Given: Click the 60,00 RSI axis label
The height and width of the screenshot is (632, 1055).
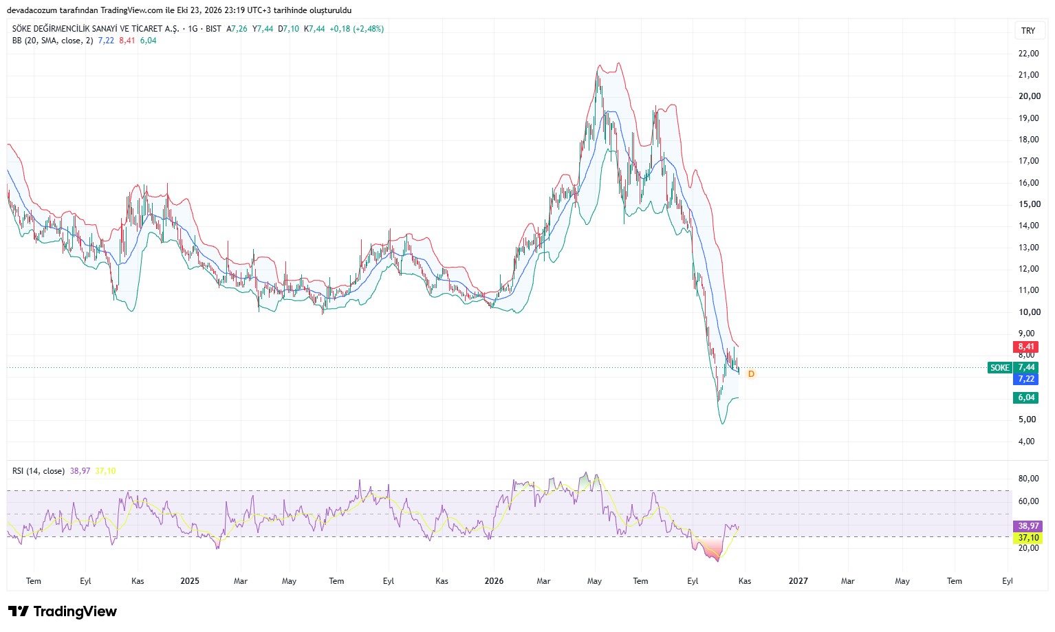Looking at the screenshot, I should [x=1029, y=501].
